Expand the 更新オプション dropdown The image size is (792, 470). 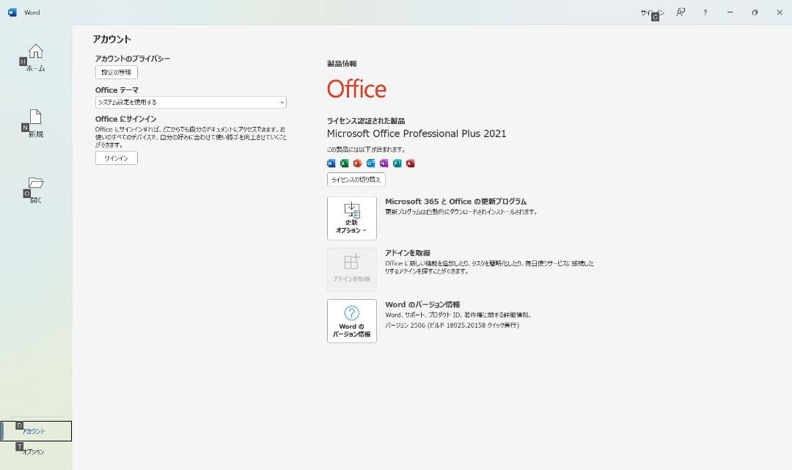click(x=351, y=218)
